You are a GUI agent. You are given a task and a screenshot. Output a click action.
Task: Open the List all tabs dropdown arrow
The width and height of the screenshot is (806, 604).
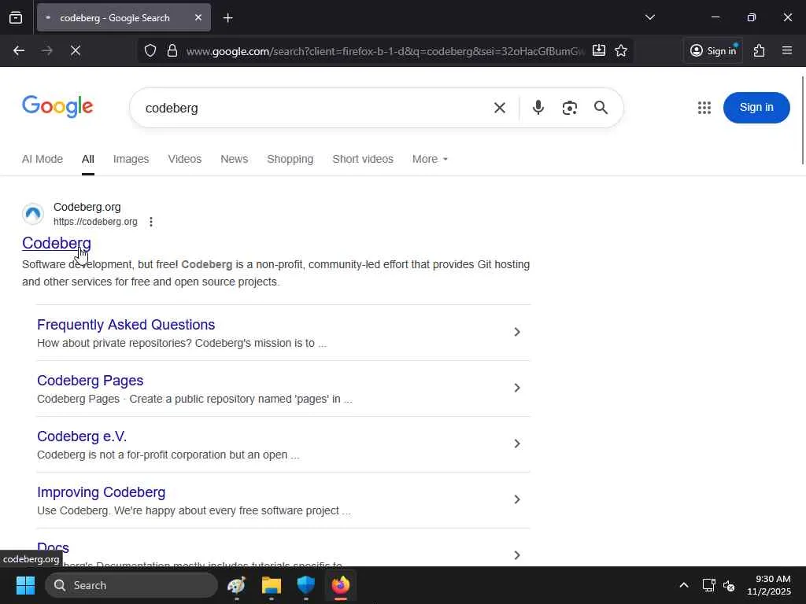(x=649, y=17)
